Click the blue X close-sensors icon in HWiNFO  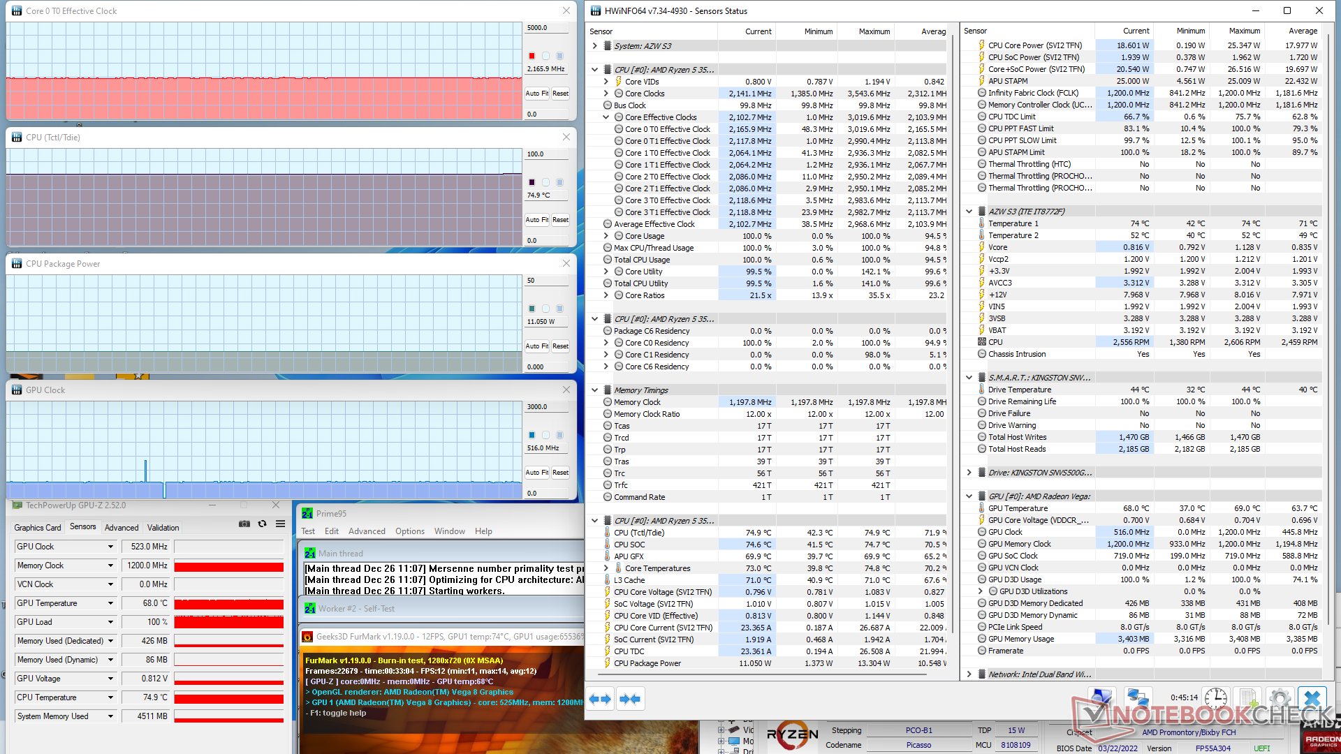[1312, 698]
